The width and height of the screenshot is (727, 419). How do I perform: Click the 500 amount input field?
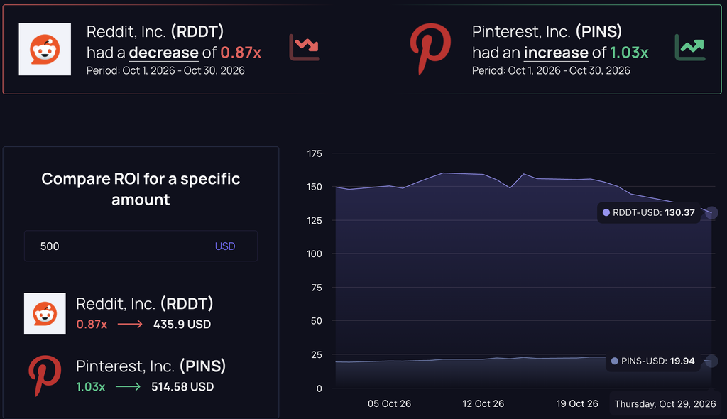[x=141, y=246]
